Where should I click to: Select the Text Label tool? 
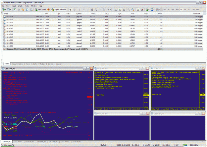click(104, 10)
